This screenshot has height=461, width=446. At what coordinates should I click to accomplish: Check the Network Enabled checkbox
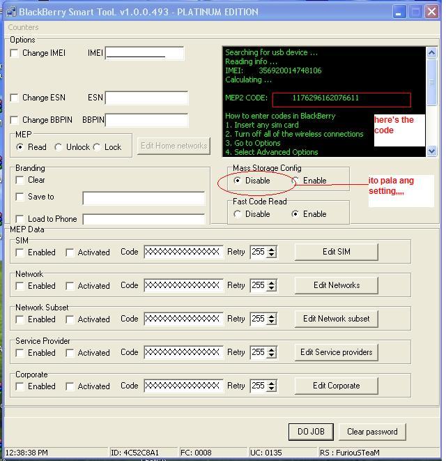pyautogui.click(x=20, y=286)
